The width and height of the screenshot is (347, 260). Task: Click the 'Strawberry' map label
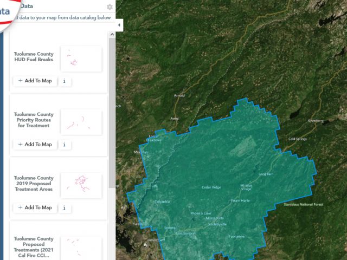click(x=316, y=121)
